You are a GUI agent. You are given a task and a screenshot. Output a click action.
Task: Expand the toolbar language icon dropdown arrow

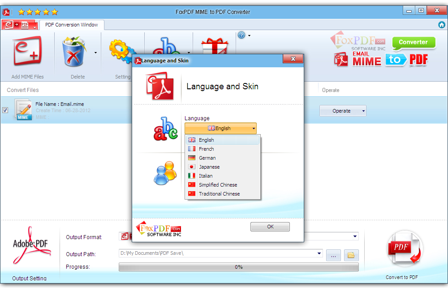(189, 52)
